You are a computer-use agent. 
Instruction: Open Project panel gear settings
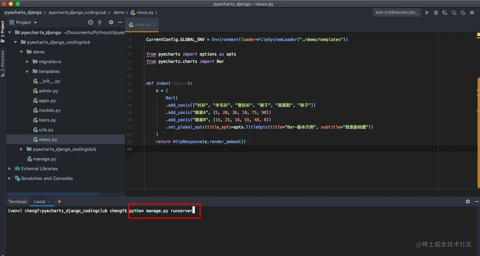[x=111, y=22]
